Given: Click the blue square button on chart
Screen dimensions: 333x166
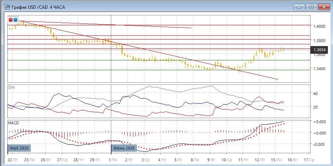Looking at the screenshot, I should click(x=15, y=19).
